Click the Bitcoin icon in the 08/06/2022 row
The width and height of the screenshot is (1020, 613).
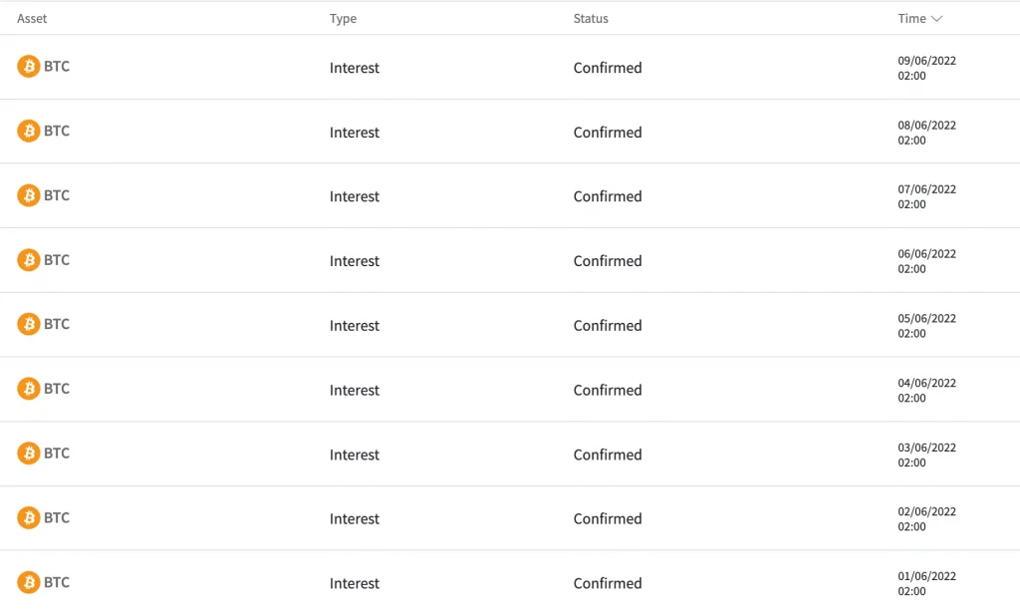(29, 132)
